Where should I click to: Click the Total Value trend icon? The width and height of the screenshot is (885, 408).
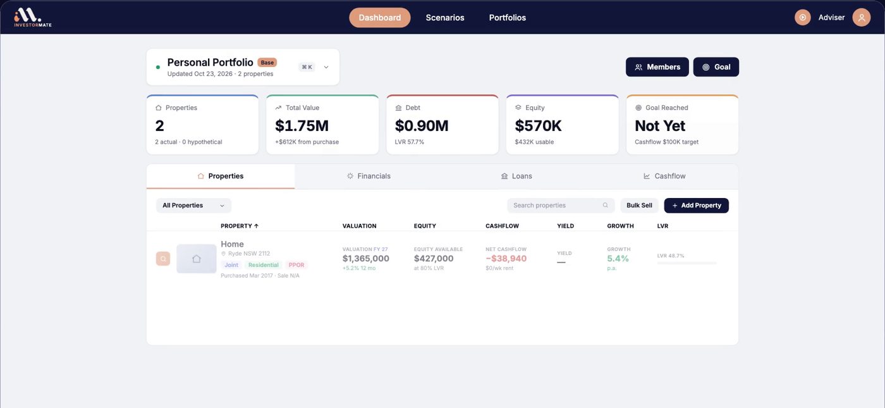click(279, 108)
